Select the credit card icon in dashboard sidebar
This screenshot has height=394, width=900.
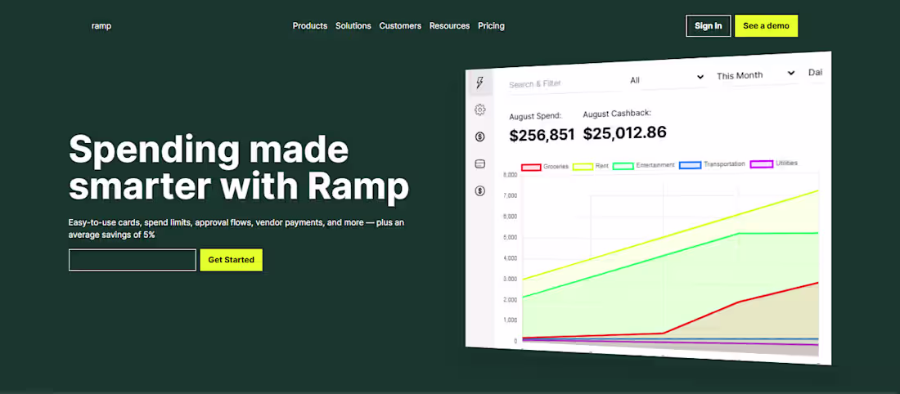point(480,164)
